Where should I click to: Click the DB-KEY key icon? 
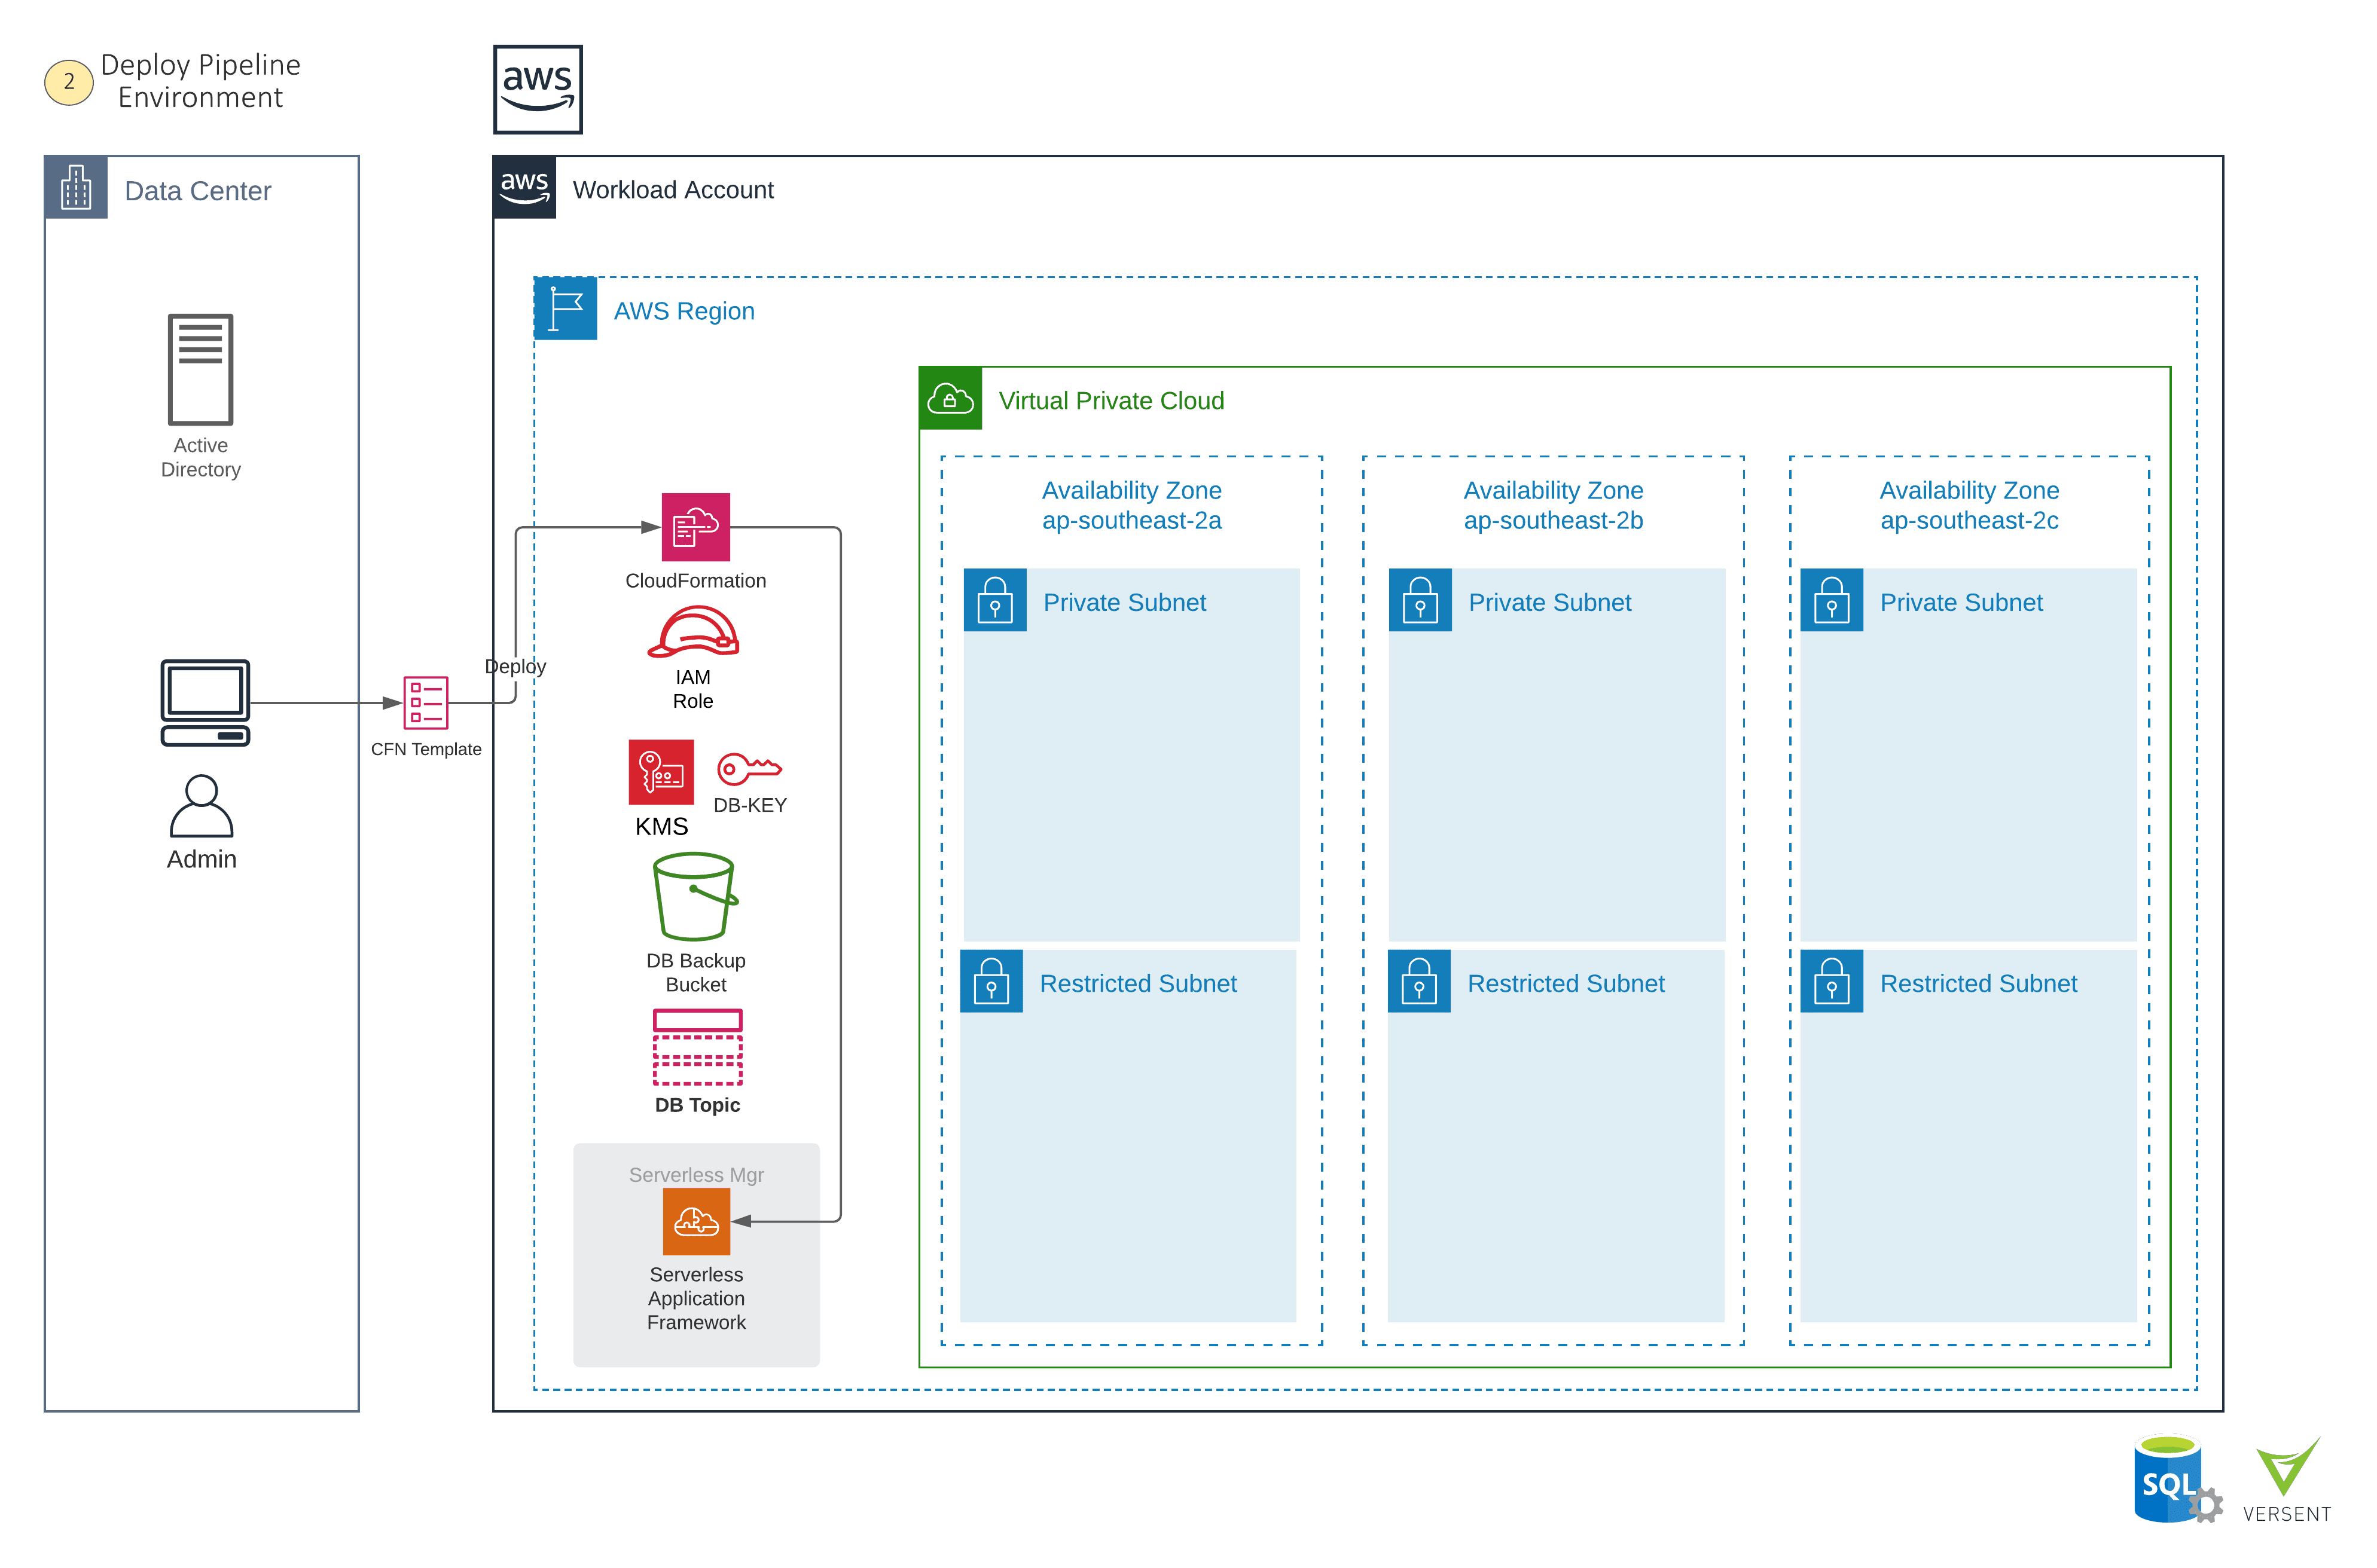[x=749, y=768]
